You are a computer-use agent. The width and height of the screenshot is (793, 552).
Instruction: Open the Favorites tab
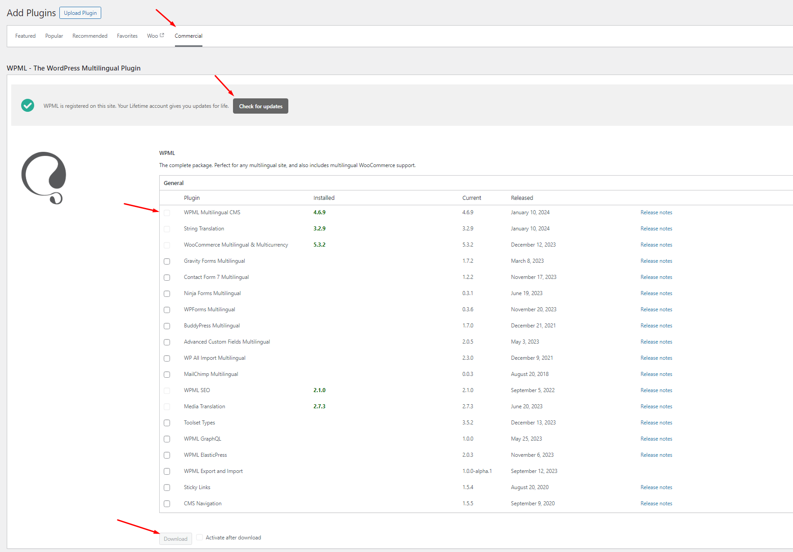(127, 36)
